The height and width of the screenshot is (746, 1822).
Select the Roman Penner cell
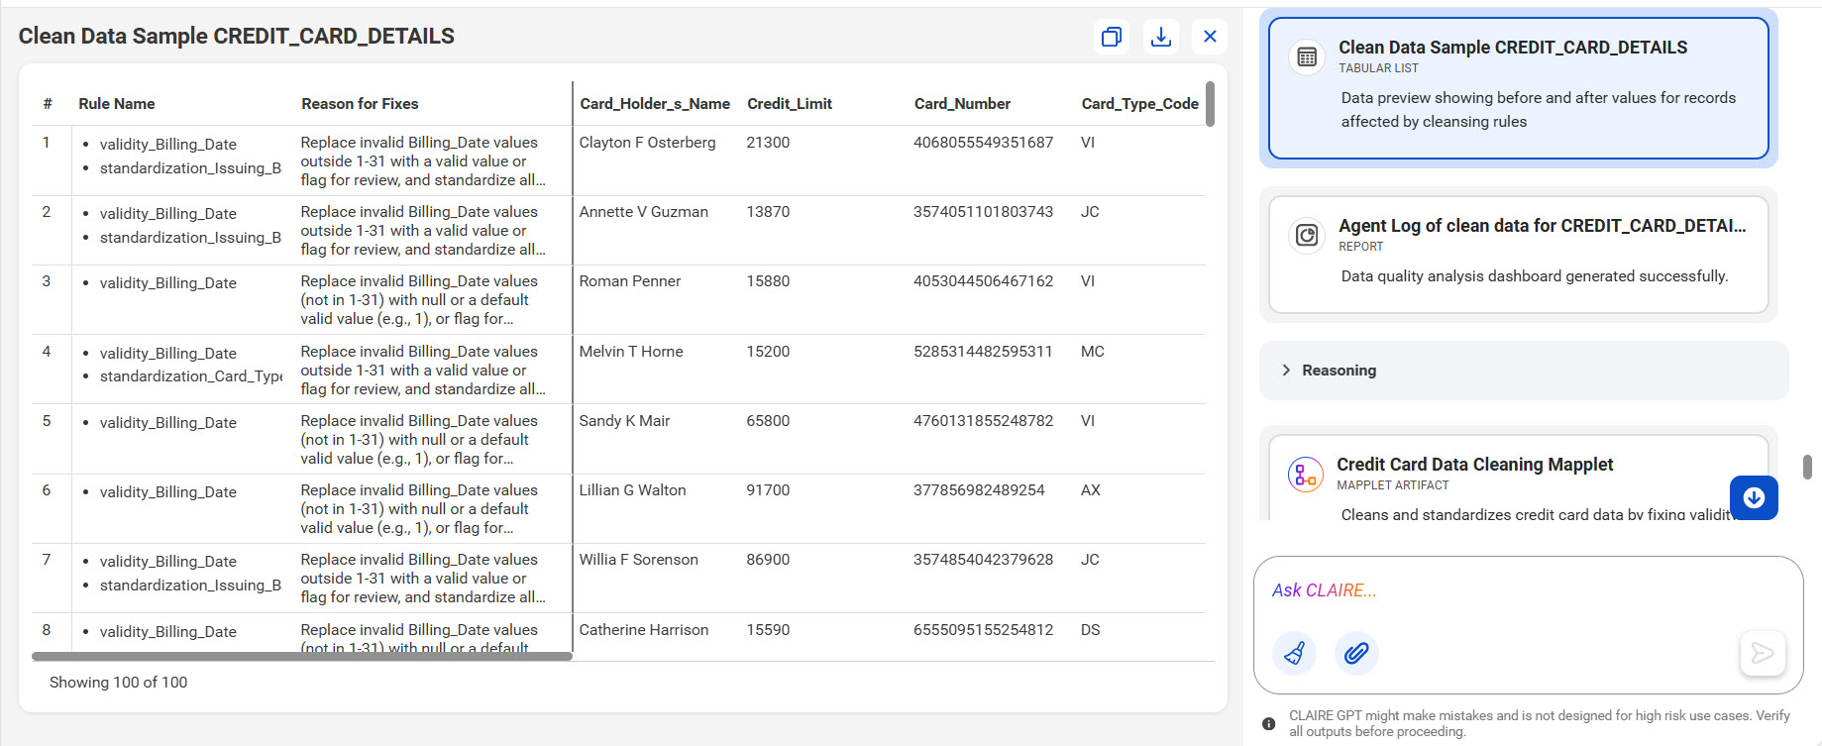[629, 281]
